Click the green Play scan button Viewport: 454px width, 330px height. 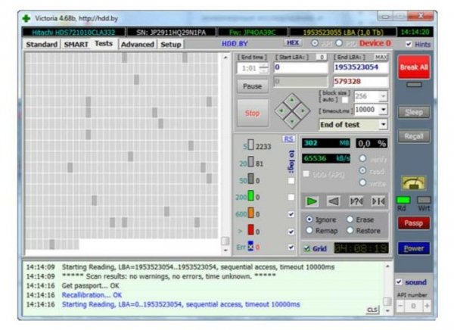(x=312, y=201)
